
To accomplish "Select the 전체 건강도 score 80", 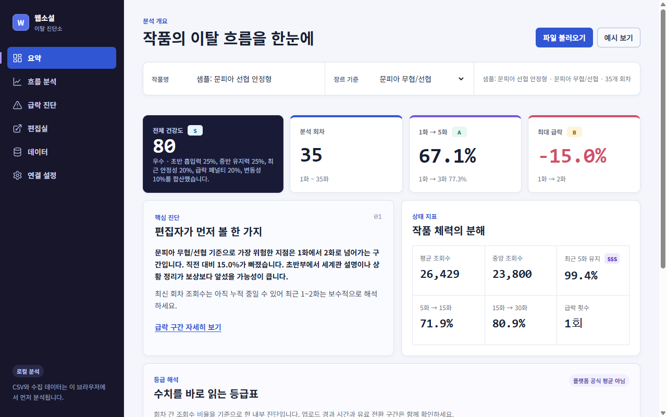I will click(164, 146).
